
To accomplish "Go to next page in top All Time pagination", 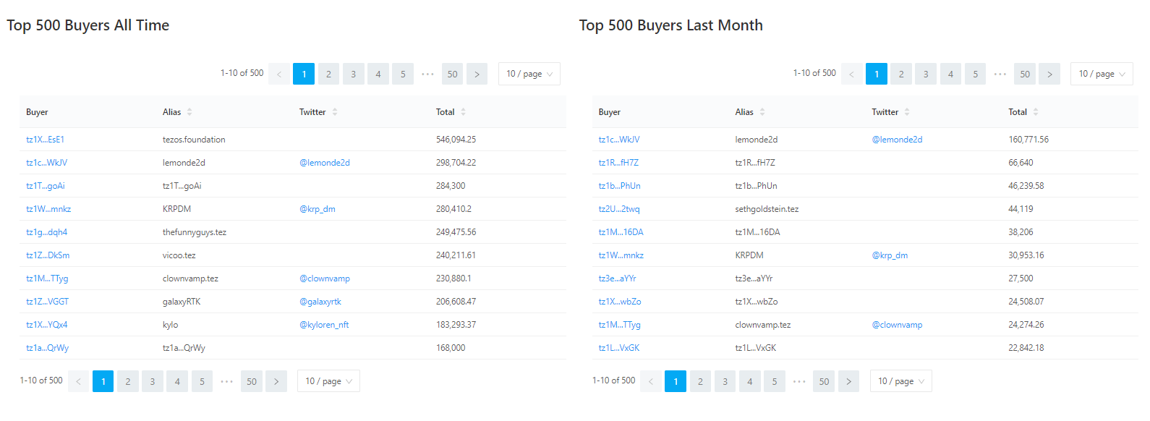I will coord(477,74).
